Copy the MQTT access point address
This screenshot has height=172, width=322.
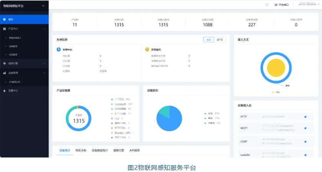306,128
